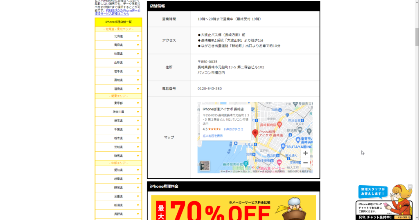Click the 長崎県美術館 museum marker
Viewport: 419px width, 220px height.
[246, 164]
